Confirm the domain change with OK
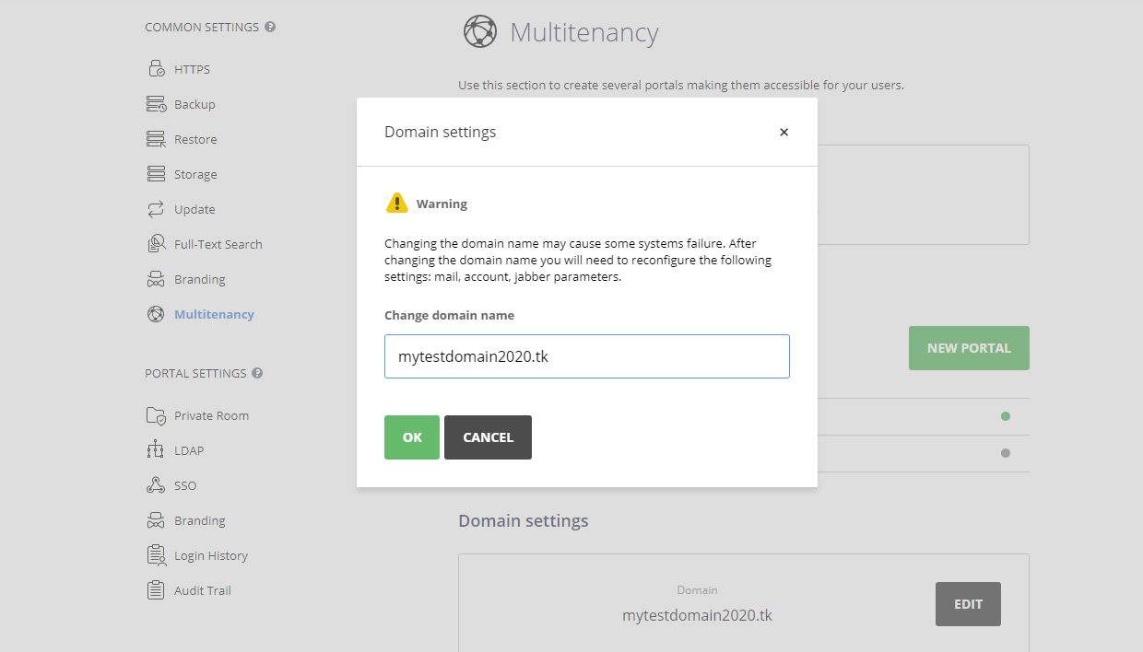Screen dimensions: 1143x652 pyautogui.click(x=411, y=437)
